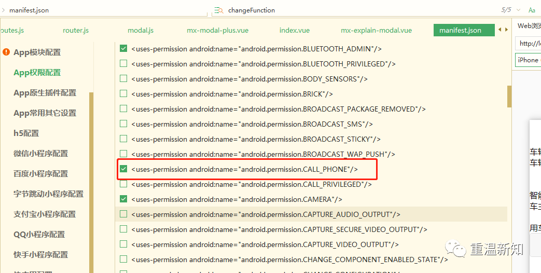Click the permissions list vertical scrollbar thumb
Screen dimensions: 541x273
click(509, 97)
